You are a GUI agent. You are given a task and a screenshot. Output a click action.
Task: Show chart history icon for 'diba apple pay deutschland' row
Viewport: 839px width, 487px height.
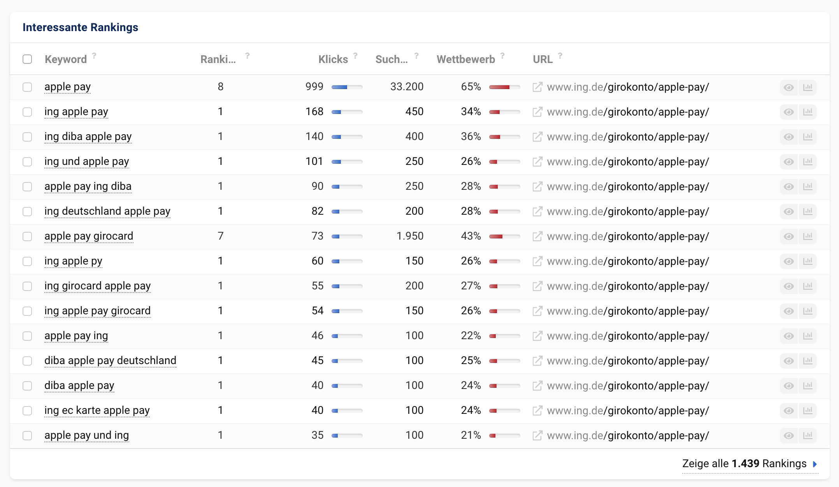(x=808, y=361)
